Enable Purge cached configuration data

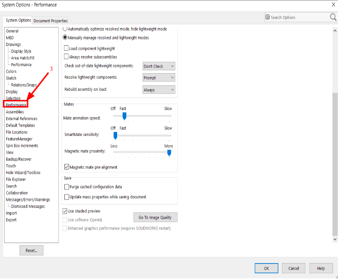67,187
